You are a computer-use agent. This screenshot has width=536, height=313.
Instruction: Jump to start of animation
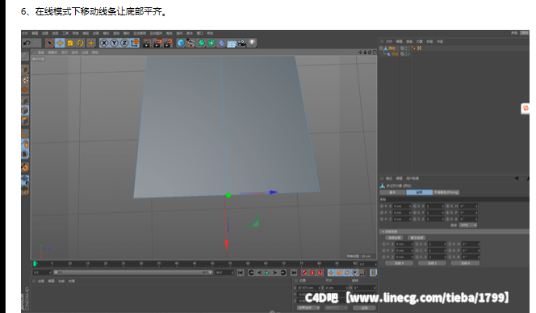tap(241, 273)
